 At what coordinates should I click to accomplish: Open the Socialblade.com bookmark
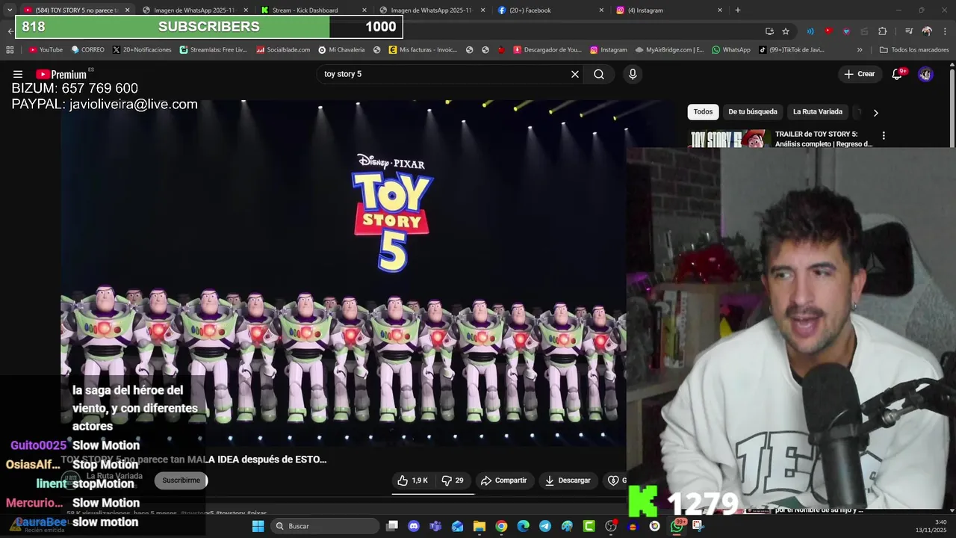point(283,50)
